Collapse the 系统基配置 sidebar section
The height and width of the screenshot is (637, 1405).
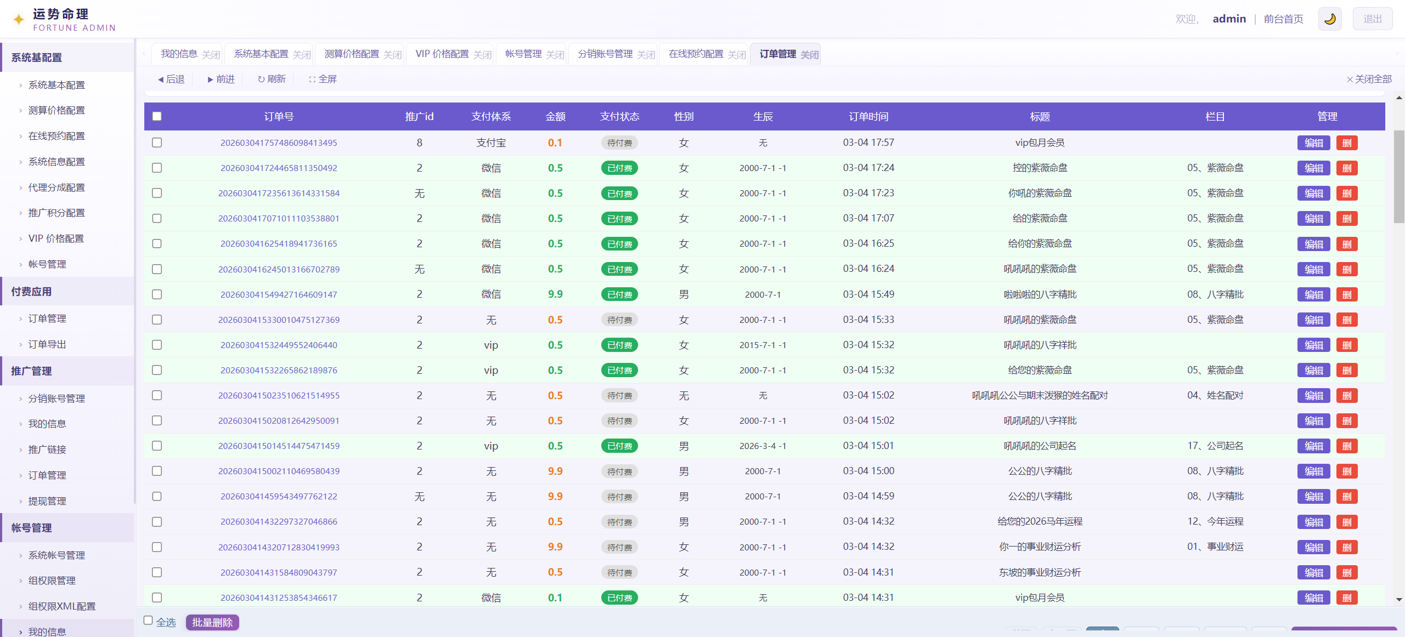(67, 58)
